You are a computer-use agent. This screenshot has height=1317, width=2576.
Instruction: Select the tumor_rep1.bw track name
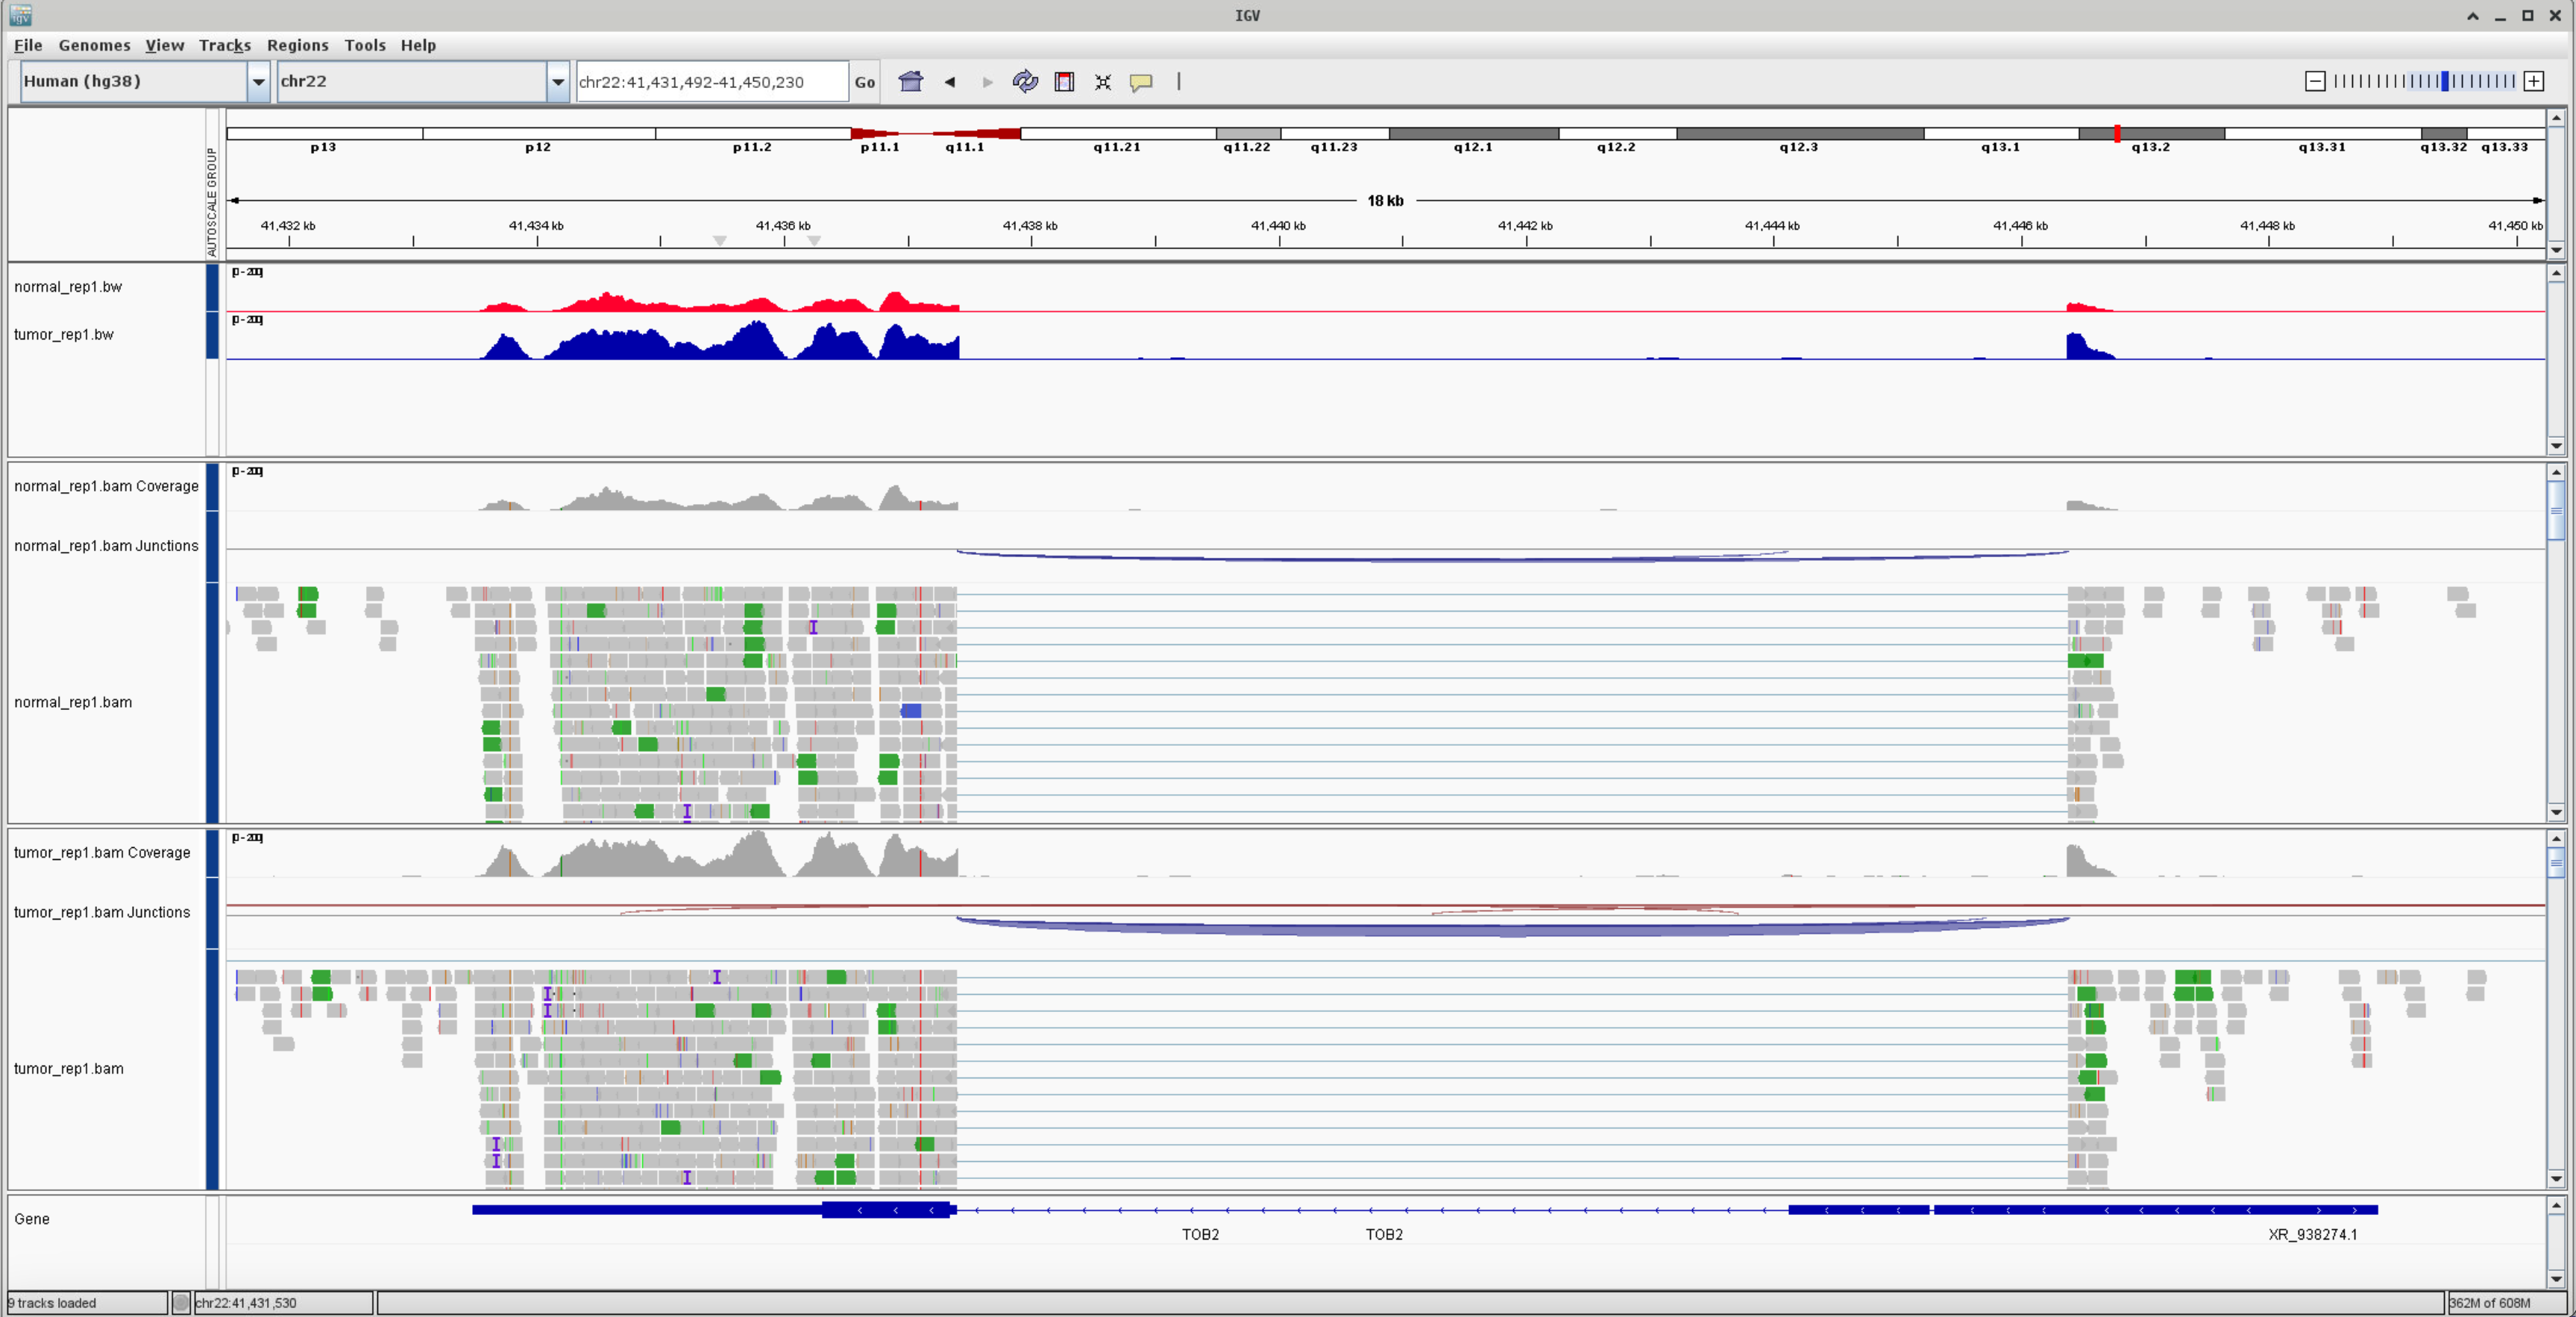[64, 335]
